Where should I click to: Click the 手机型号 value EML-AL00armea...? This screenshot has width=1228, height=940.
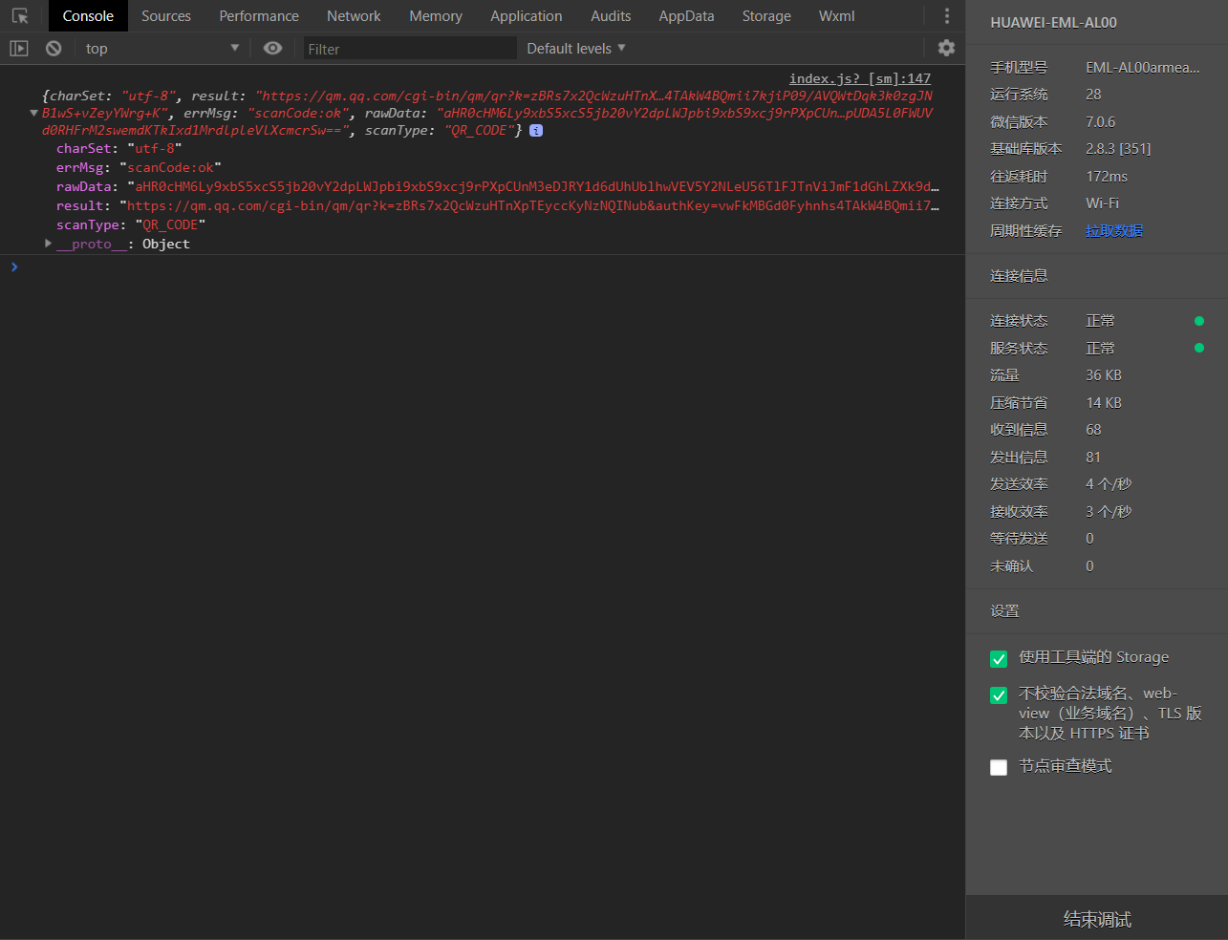(x=1143, y=67)
